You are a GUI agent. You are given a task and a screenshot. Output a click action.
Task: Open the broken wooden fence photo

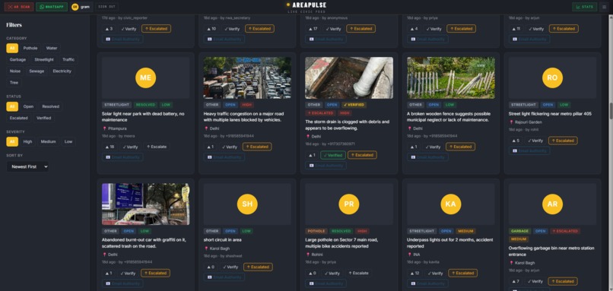click(451, 77)
